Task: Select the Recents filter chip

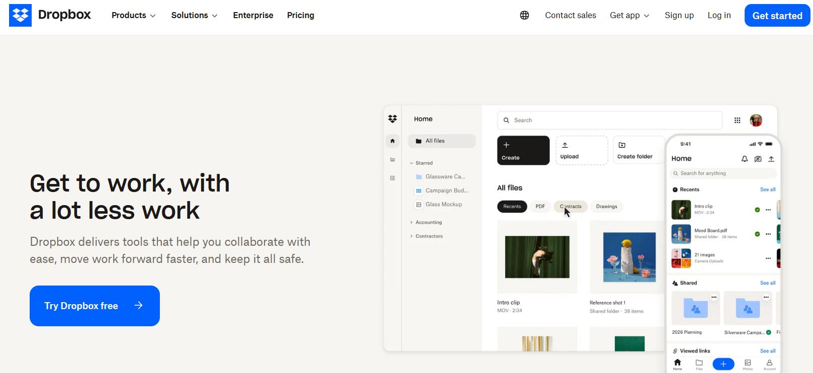Action: [x=512, y=206]
